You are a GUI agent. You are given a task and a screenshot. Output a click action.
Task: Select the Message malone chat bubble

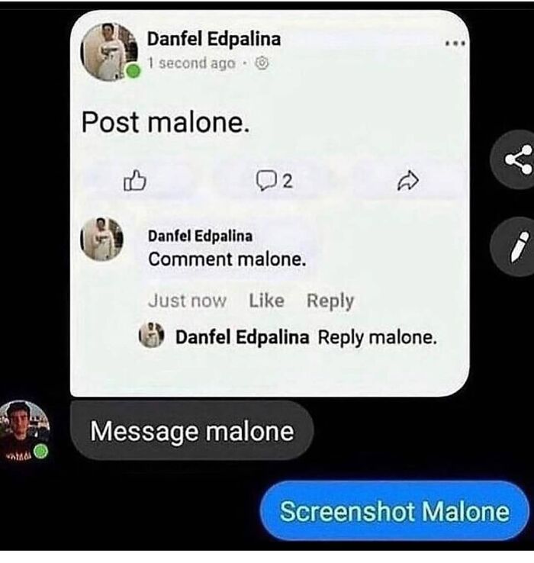[192, 430]
